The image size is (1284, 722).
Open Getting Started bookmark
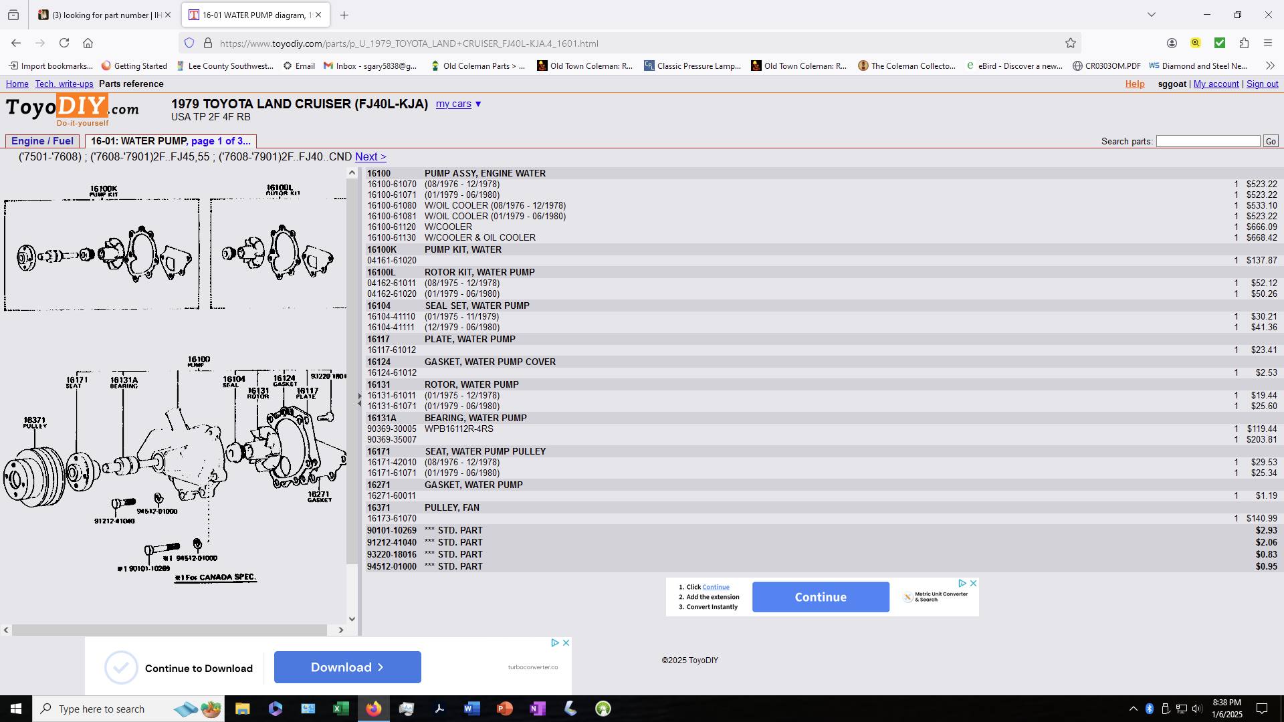tap(134, 66)
